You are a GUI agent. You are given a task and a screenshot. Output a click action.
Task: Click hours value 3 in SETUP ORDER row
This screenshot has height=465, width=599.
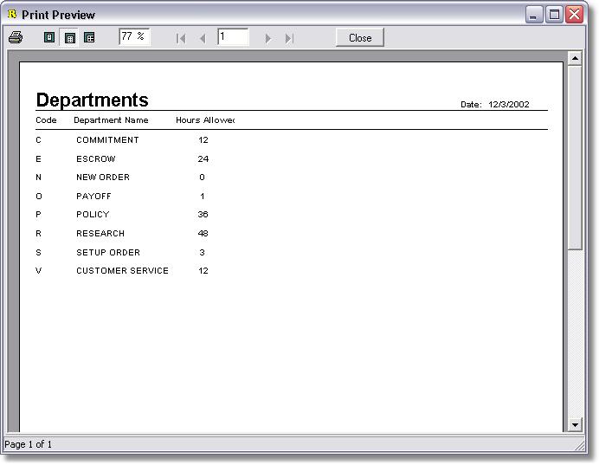click(x=202, y=253)
